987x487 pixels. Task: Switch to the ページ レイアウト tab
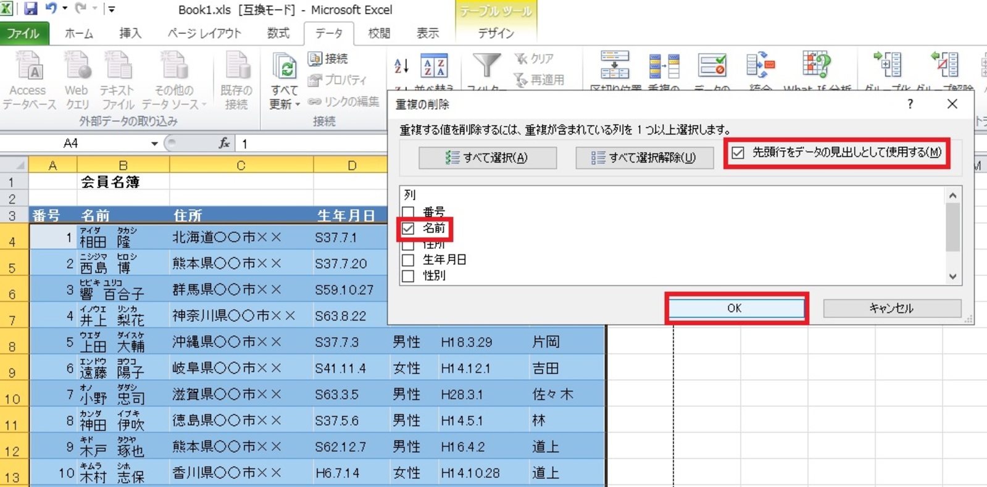[204, 33]
